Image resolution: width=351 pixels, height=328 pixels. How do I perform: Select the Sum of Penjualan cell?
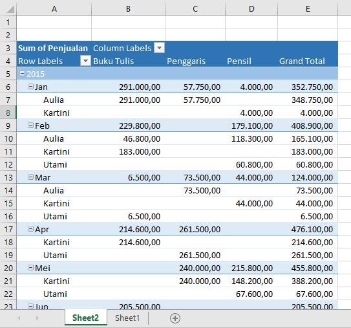pos(54,48)
